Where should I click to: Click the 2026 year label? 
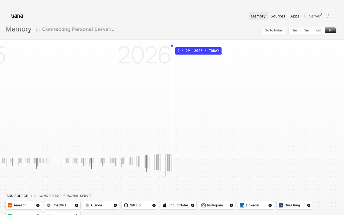[x=144, y=55]
